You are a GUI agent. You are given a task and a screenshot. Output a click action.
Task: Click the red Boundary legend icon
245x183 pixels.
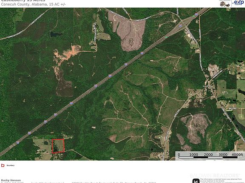[3, 165]
